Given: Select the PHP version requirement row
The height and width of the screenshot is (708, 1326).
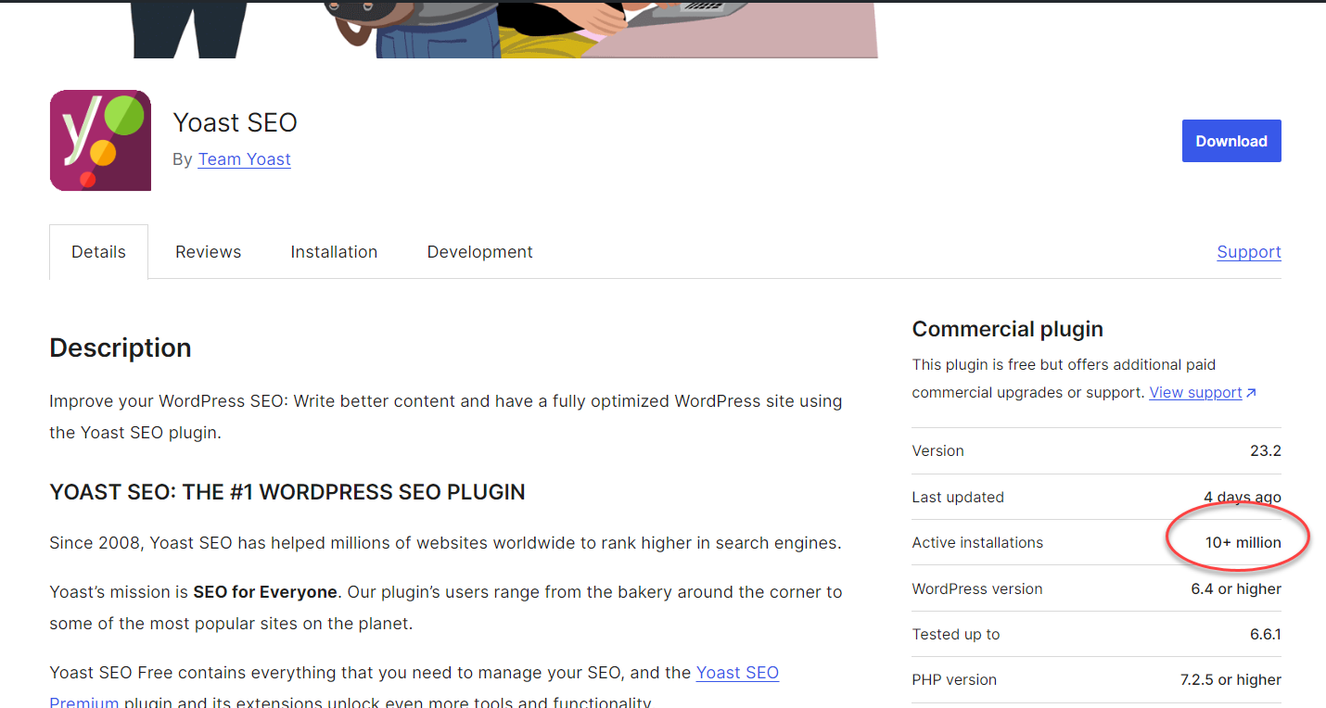Looking at the screenshot, I should click(x=1094, y=679).
